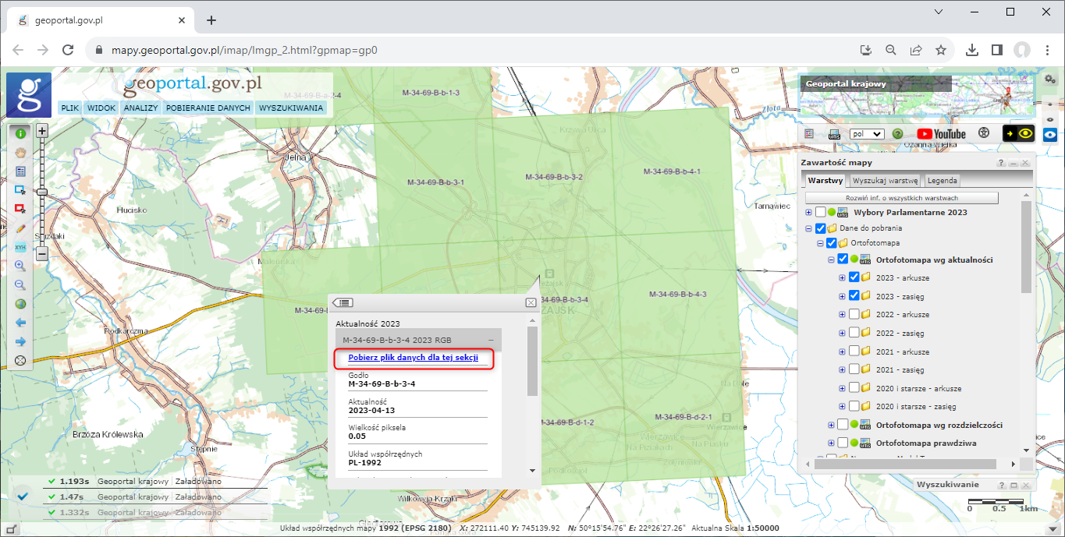Select the info identify tool in left toolbar
Screen dimensions: 1065x537
(20, 134)
